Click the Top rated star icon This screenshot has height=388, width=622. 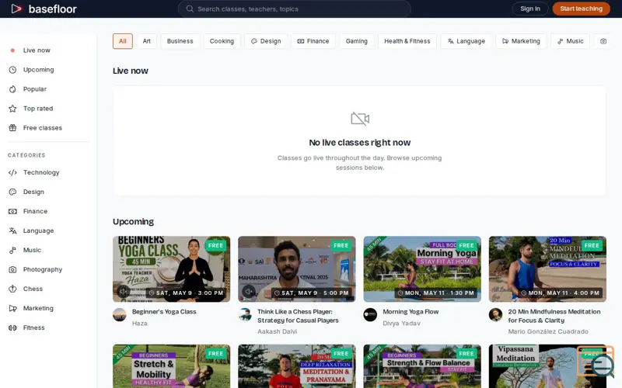12,109
